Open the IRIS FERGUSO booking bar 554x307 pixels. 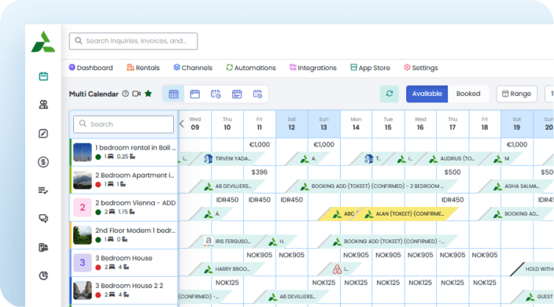tap(228, 242)
